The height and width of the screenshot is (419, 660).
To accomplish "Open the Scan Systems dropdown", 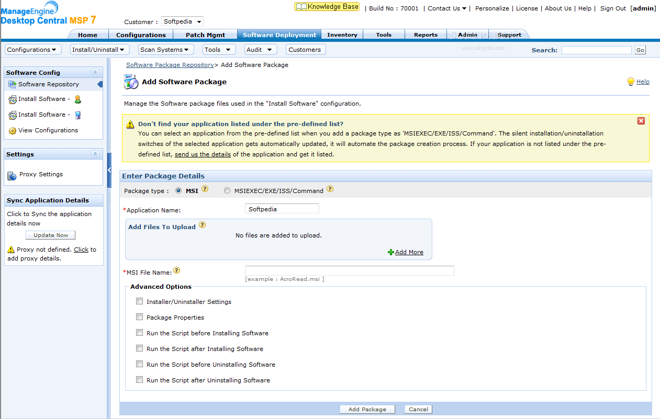I will 166,50.
